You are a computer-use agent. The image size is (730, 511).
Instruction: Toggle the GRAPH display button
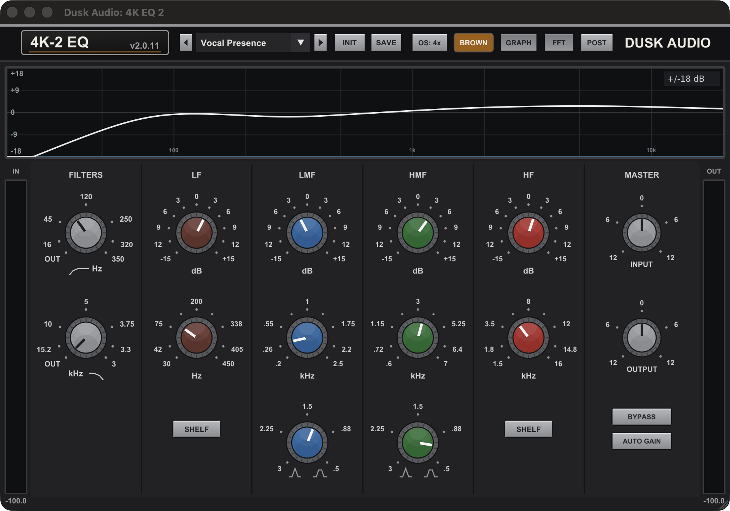click(x=519, y=43)
